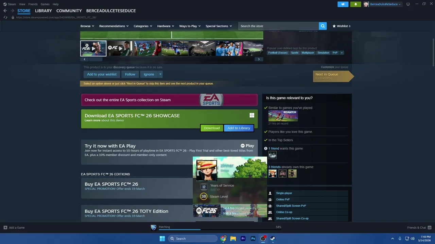
Task: Click the Online PvP feature link
Action: (283, 199)
